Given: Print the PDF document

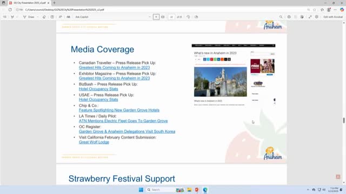Looking at the screenshot, I should (x=289, y=17).
